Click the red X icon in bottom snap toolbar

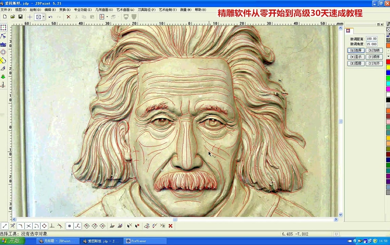[x=170, y=226]
